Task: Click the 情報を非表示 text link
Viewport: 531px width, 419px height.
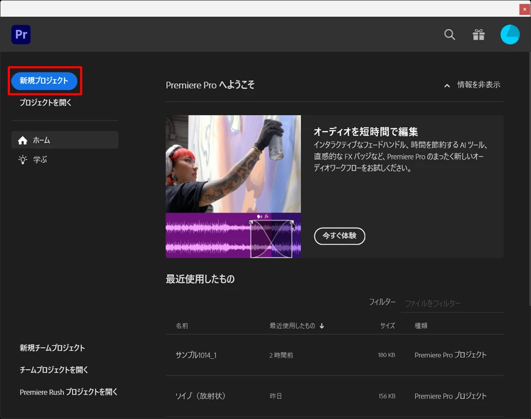Action: (x=479, y=85)
